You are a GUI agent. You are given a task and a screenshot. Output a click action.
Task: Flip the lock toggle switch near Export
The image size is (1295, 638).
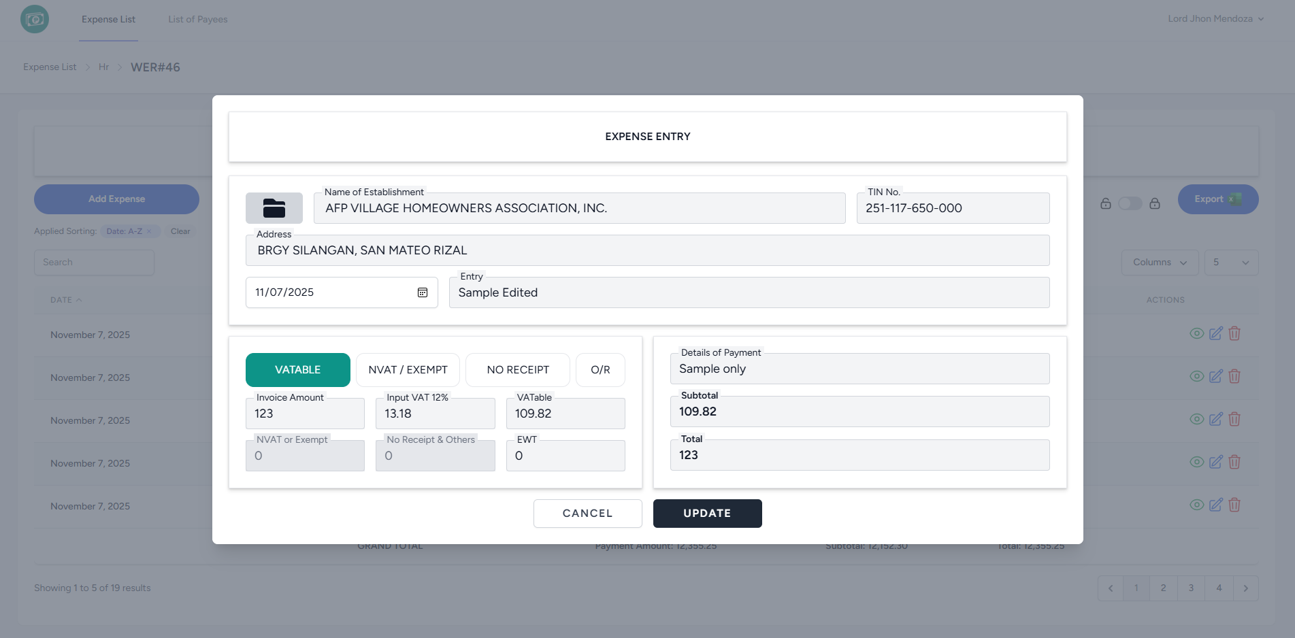[x=1130, y=203]
